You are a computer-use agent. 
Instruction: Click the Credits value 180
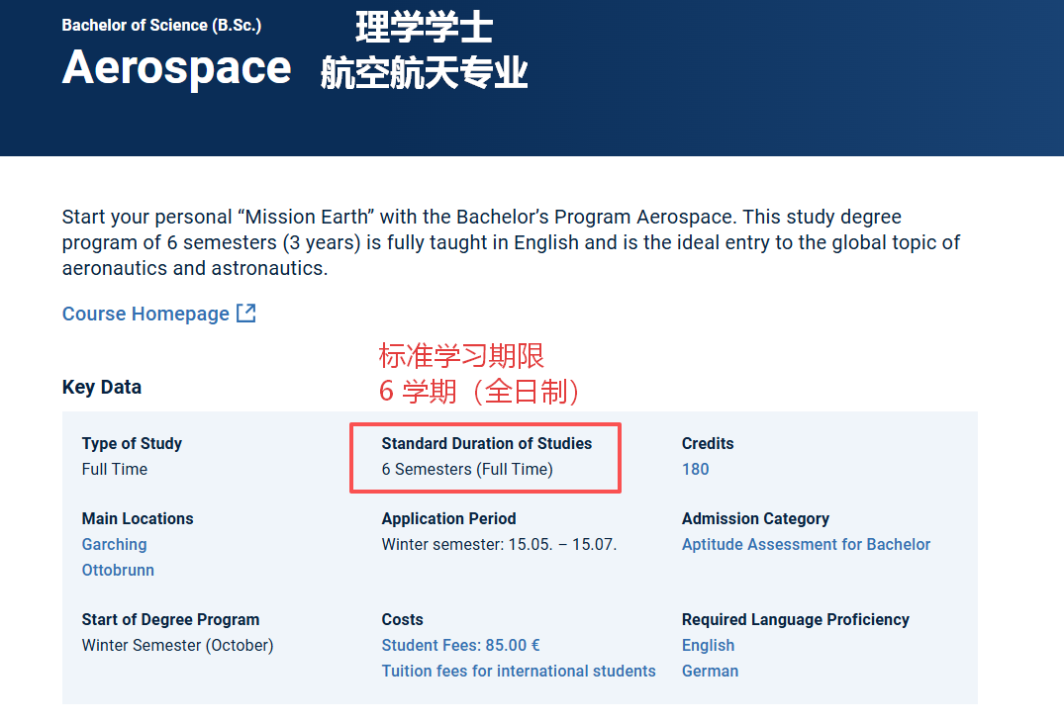[695, 469]
